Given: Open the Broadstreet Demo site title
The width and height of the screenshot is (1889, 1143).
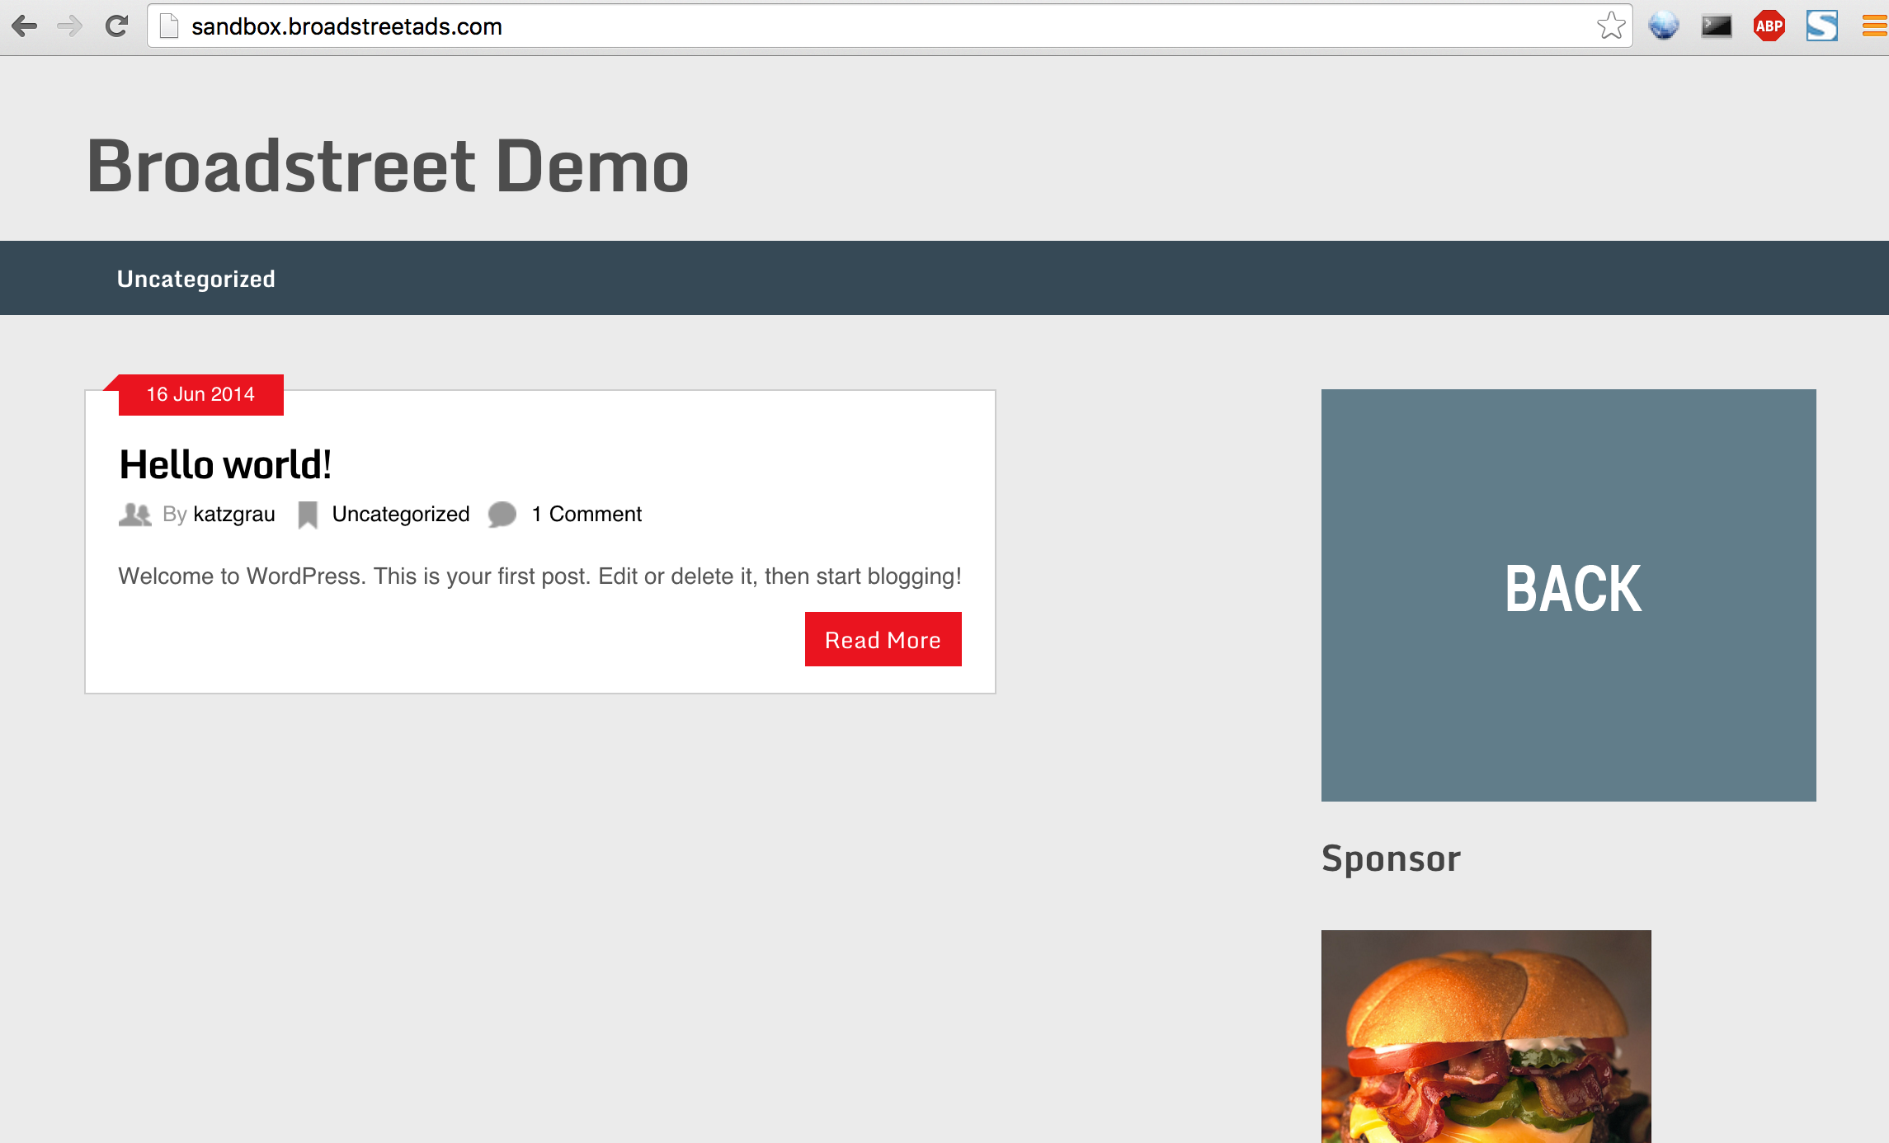Looking at the screenshot, I should click(388, 167).
